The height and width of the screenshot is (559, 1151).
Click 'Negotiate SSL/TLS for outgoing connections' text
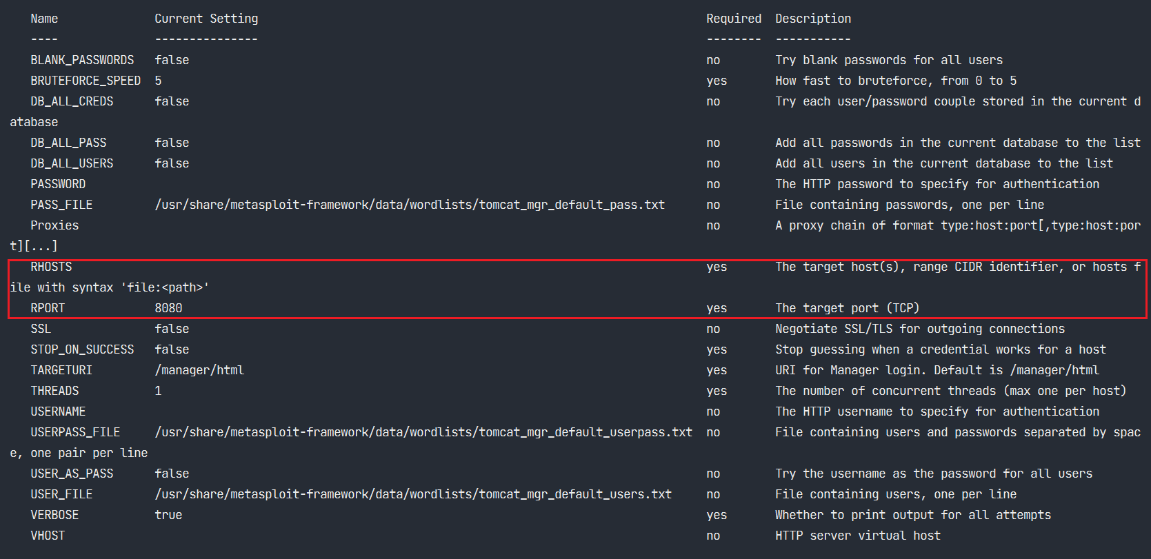[920, 329]
